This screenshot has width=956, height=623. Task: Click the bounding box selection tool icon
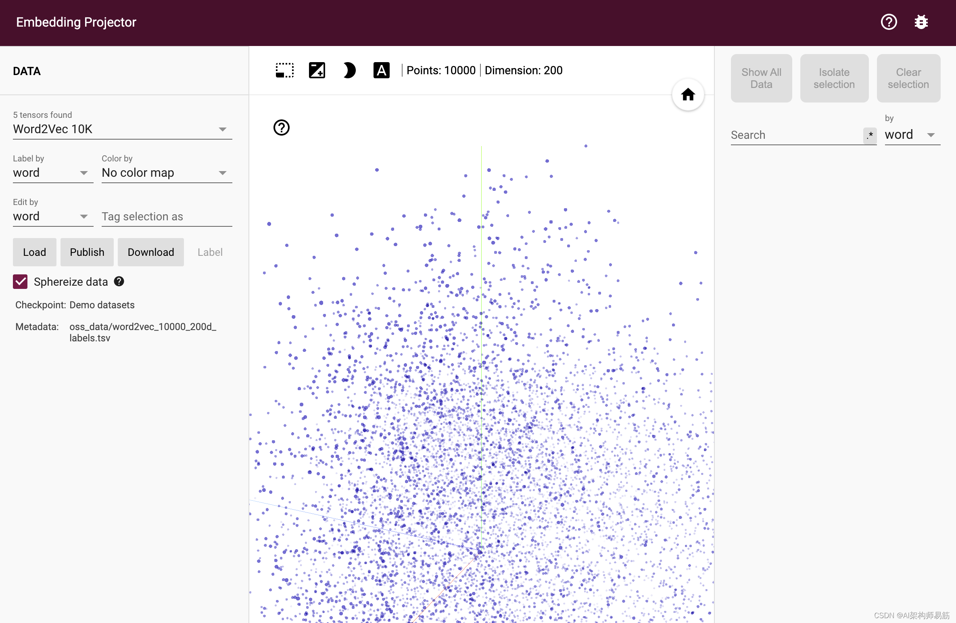[285, 70]
